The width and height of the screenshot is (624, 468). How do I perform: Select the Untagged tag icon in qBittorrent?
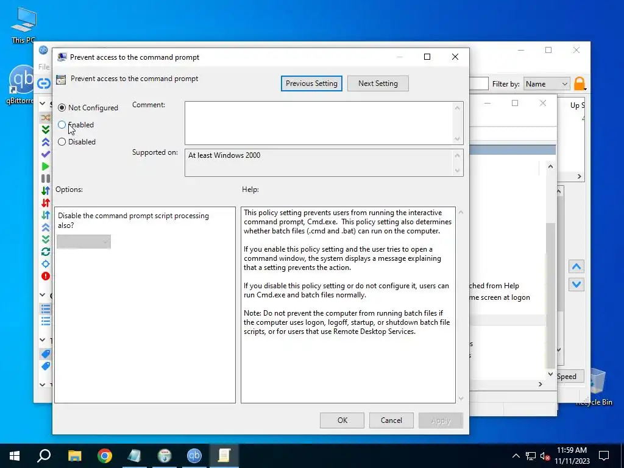[x=46, y=366]
